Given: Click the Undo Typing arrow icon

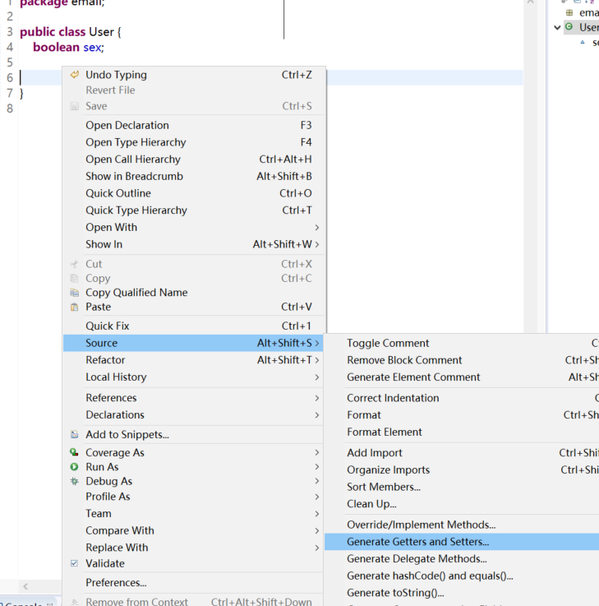Looking at the screenshot, I should click(x=75, y=75).
